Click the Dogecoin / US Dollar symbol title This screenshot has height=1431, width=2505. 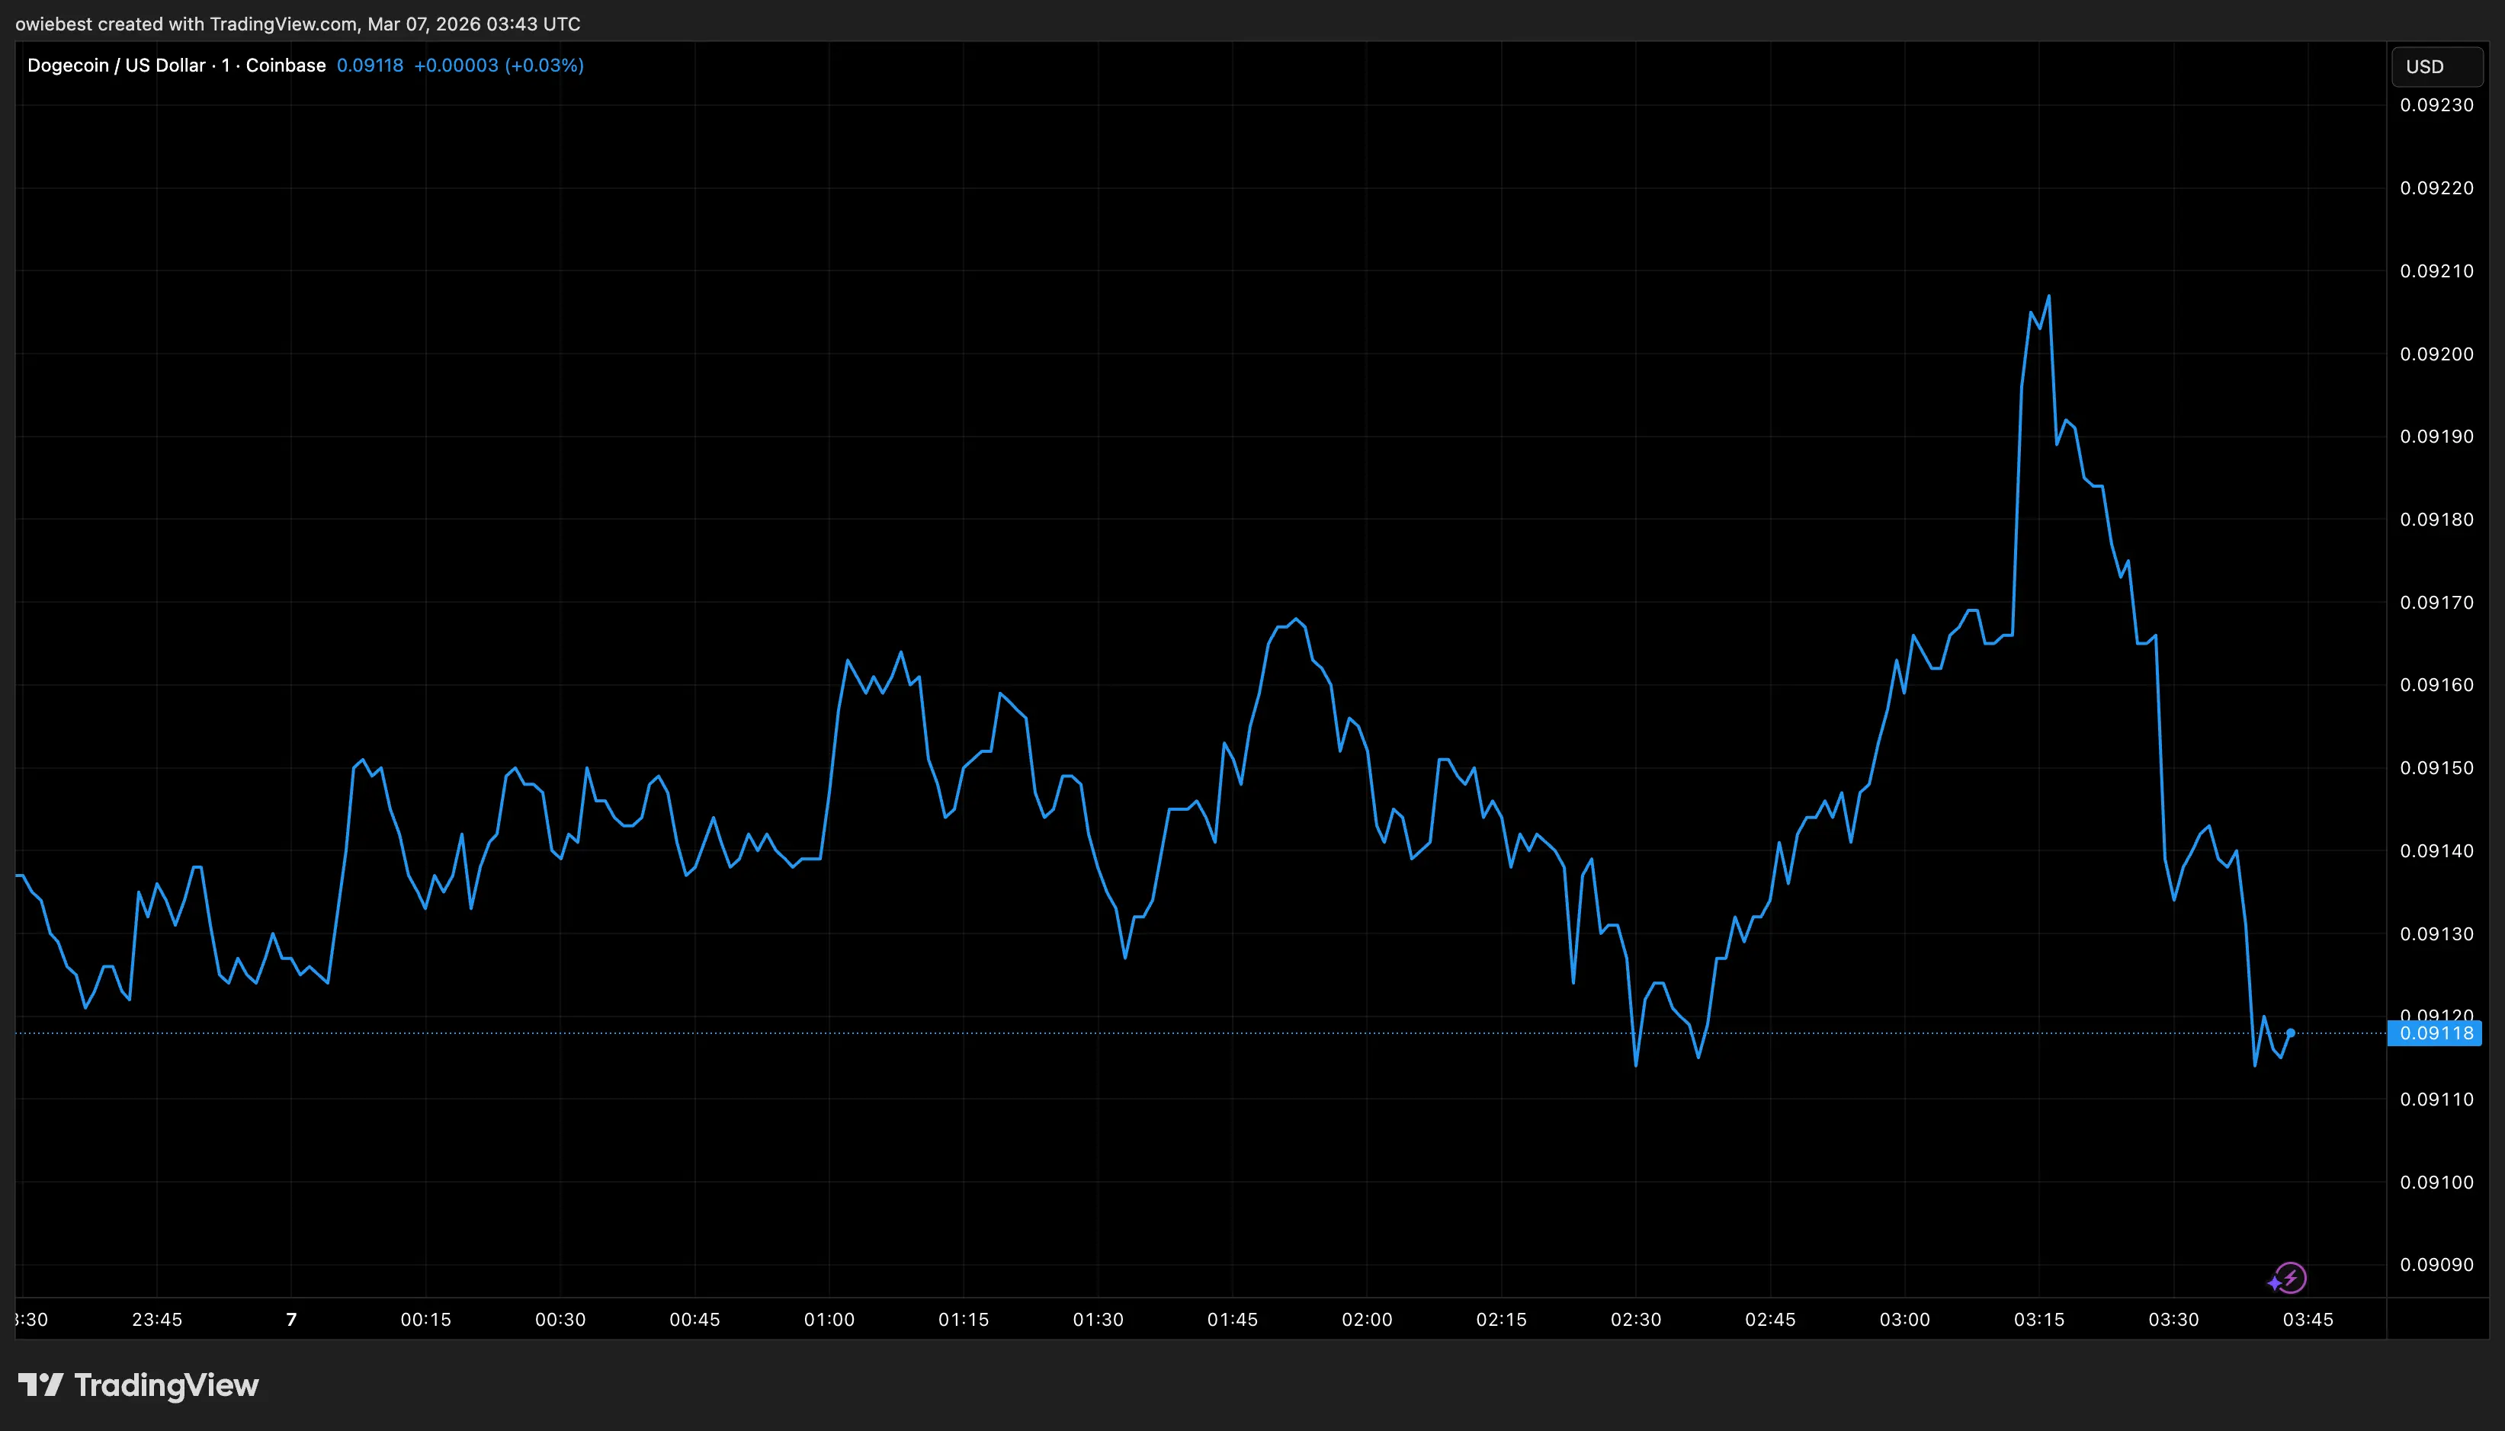click(x=116, y=65)
